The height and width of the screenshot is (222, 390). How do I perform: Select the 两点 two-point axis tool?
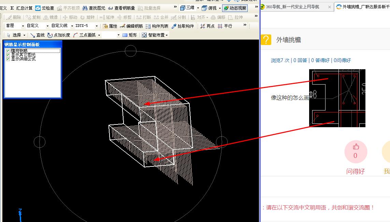pyautogui.click(x=207, y=26)
